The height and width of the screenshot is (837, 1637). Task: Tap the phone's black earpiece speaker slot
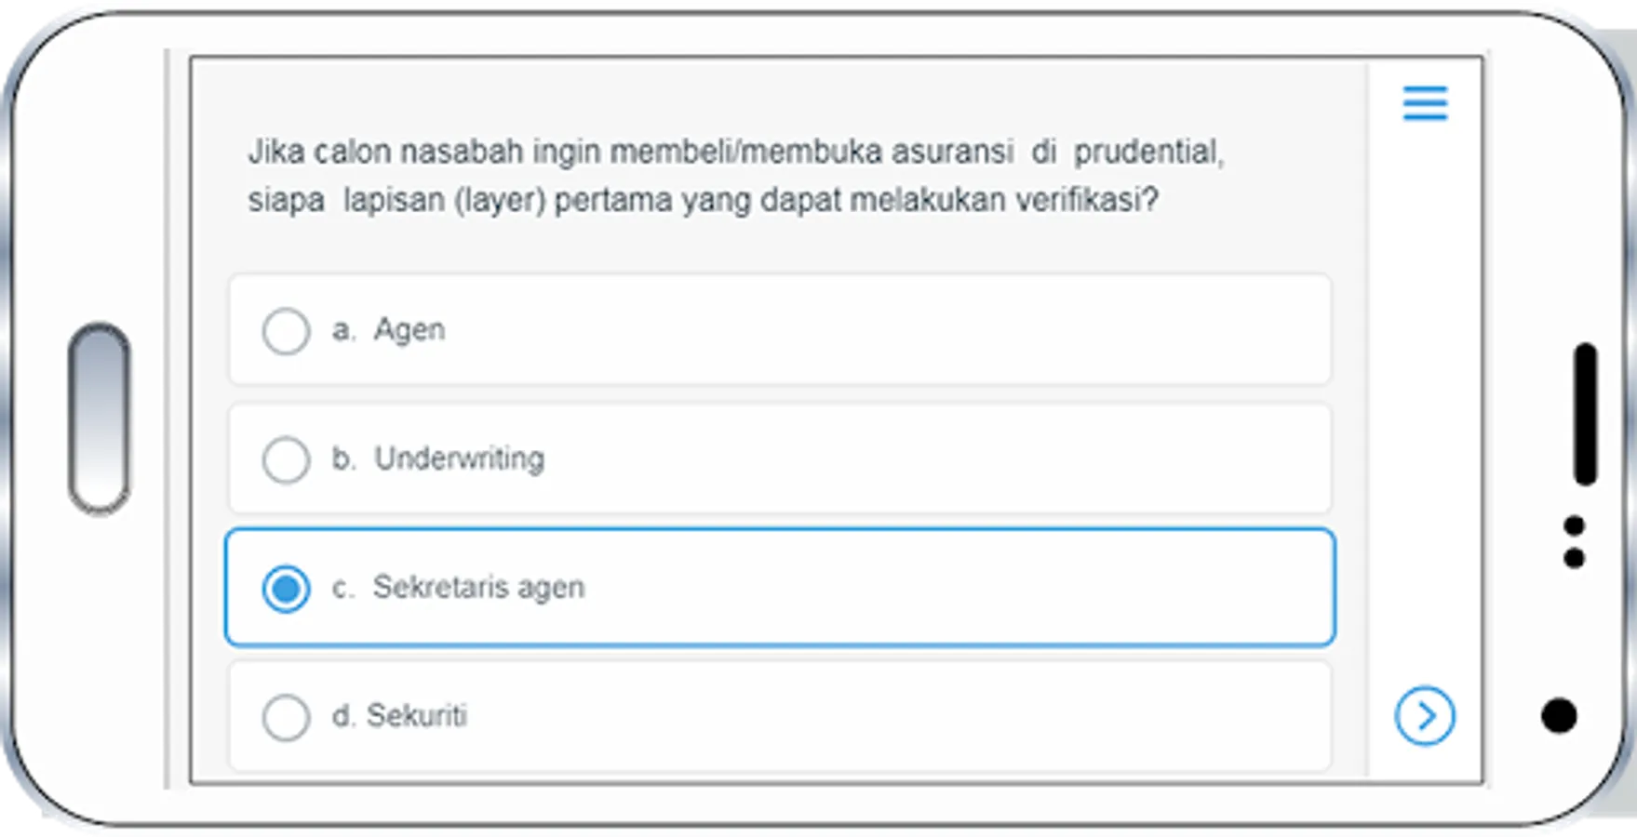coord(1586,415)
